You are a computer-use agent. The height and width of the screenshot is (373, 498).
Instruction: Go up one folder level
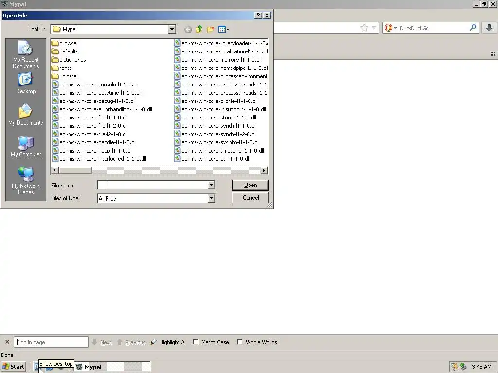point(199,30)
